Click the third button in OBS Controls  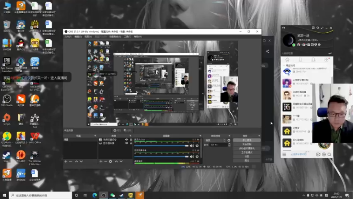click(x=247, y=149)
